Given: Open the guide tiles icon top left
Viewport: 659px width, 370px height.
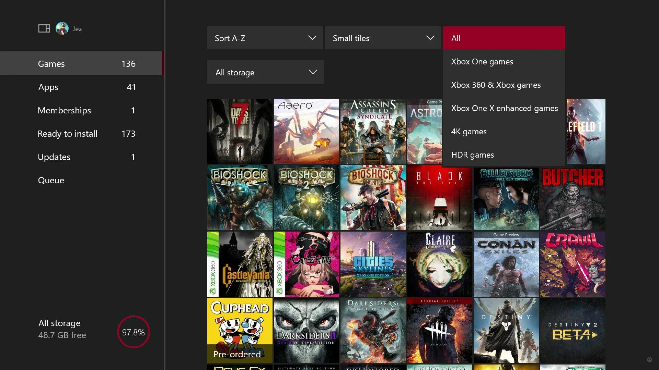Looking at the screenshot, I should 44,28.
